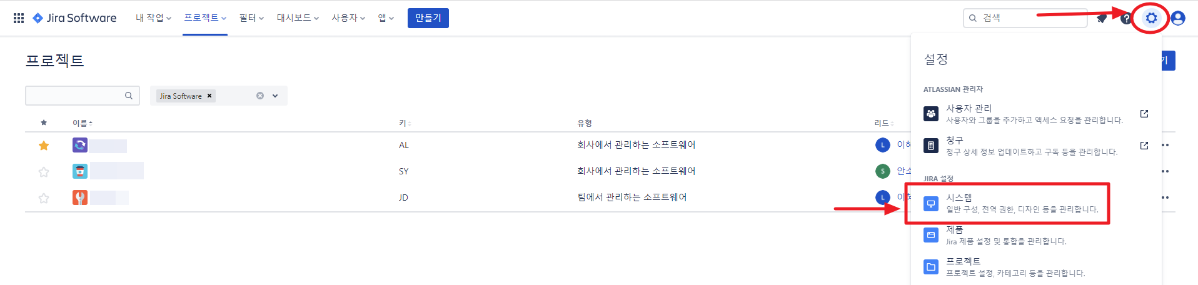Image resolution: width=1198 pixels, height=285 pixels.
Task: Unstar the AL project
Action: click(x=44, y=146)
